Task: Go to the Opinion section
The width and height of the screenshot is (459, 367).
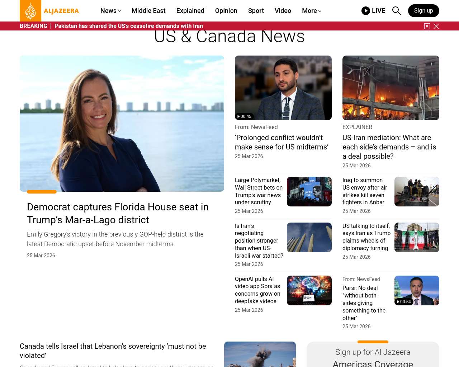Action: tap(226, 11)
